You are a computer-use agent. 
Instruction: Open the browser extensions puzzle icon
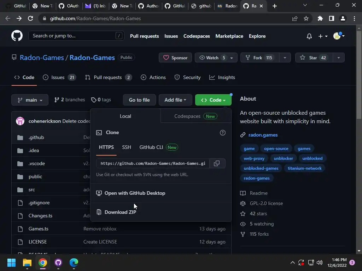(320, 18)
